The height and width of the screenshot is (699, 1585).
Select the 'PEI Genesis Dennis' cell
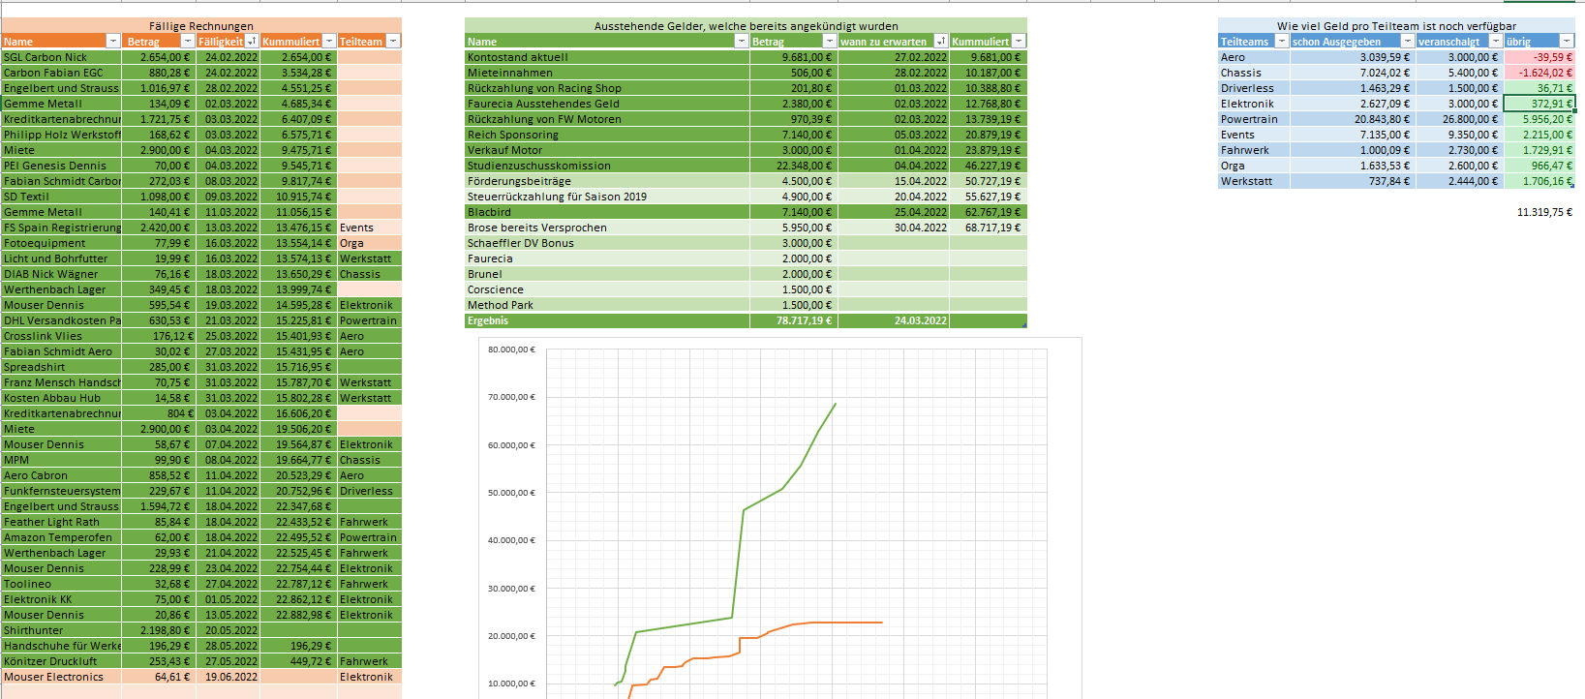[x=61, y=166]
